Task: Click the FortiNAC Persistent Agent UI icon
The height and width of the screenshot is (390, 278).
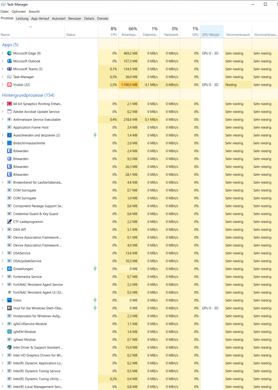Action: [x=9, y=292]
